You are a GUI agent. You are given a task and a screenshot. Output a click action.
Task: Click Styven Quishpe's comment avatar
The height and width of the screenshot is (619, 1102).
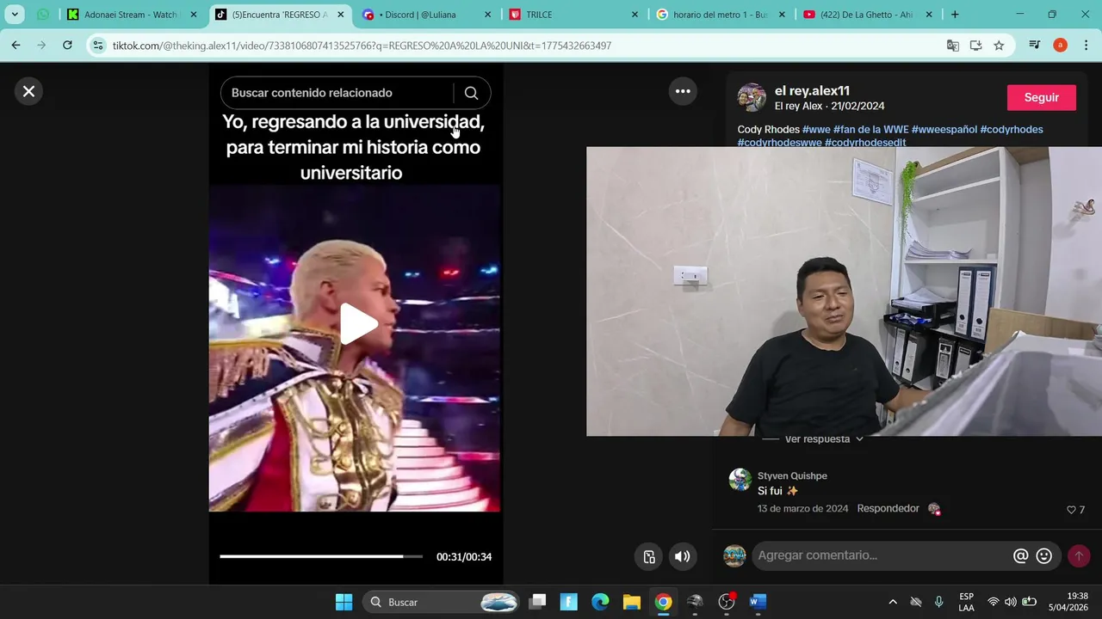coord(740,480)
